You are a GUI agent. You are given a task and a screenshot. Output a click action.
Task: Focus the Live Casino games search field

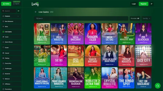click(81, 18)
